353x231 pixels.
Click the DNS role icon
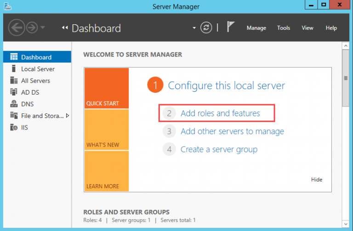(14, 104)
